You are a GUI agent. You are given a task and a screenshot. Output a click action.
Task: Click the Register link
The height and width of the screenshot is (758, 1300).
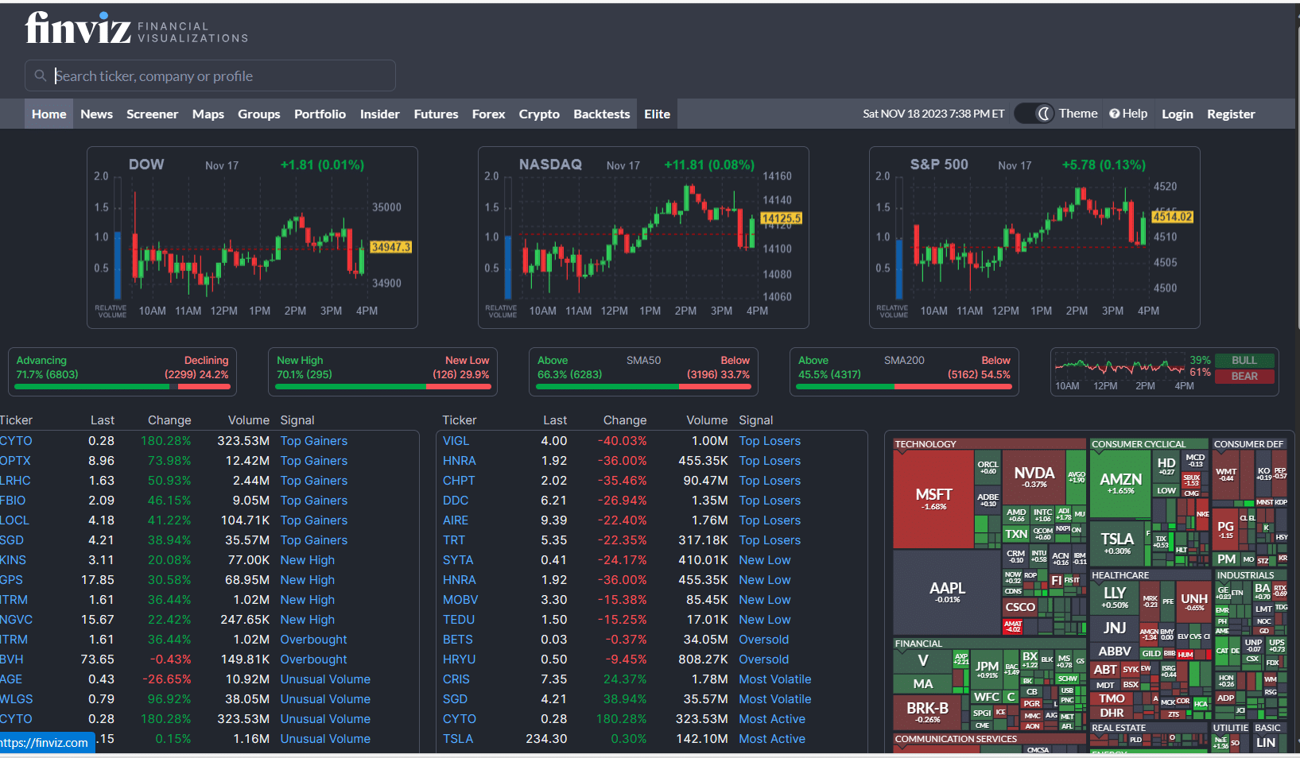1231,114
